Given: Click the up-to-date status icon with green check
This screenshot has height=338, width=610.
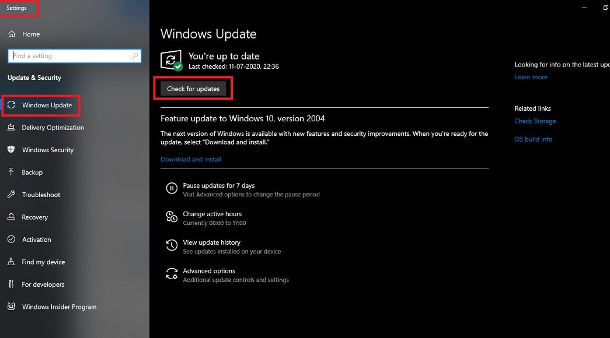Looking at the screenshot, I should click(x=171, y=61).
